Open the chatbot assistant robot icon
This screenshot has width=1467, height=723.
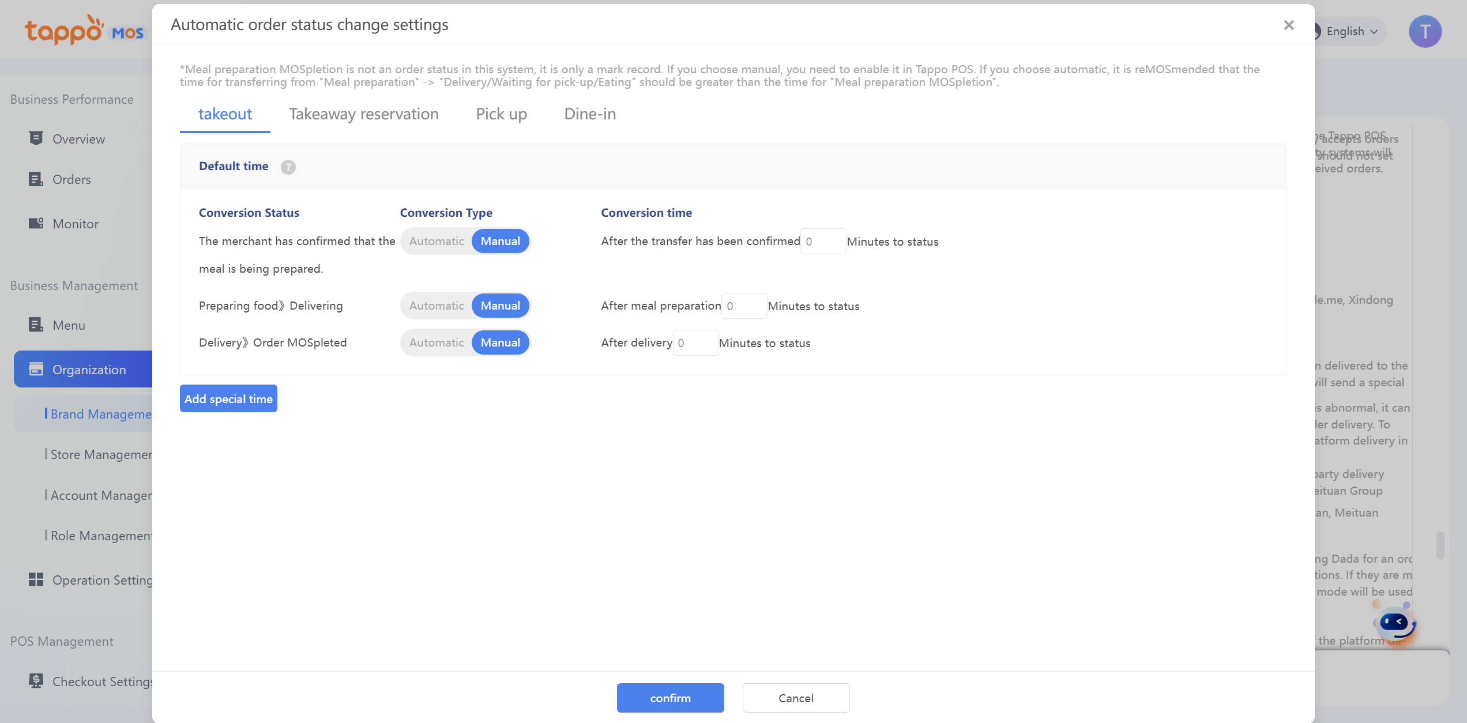tap(1395, 623)
